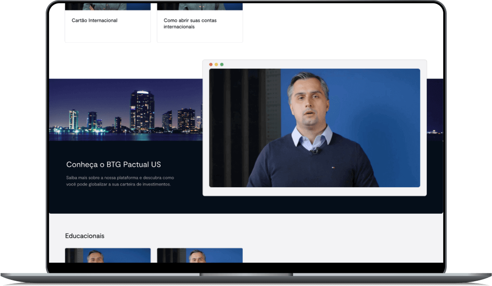Click the green dot on video frame

(x=222, y=64)
